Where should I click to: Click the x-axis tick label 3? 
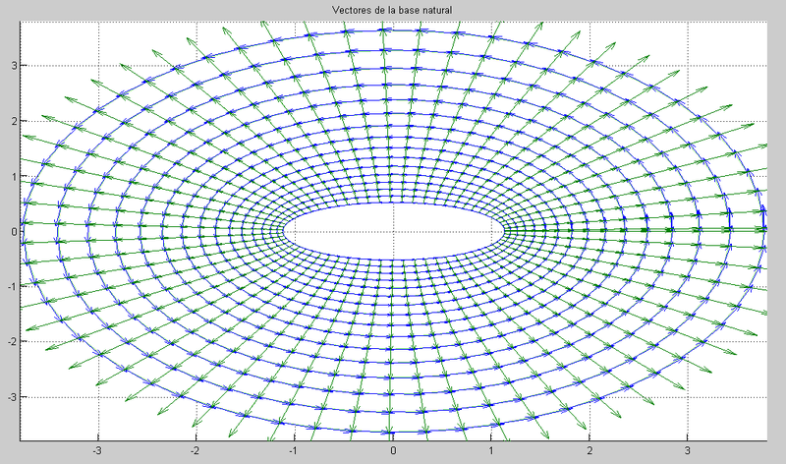pyautogui.click(x=688, y=450)
